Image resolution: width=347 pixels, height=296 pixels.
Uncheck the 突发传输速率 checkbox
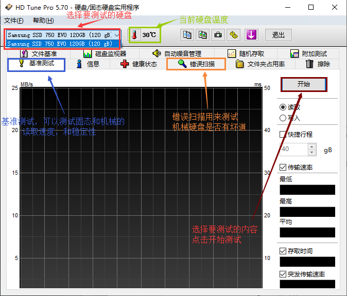(x=283, y=274)
